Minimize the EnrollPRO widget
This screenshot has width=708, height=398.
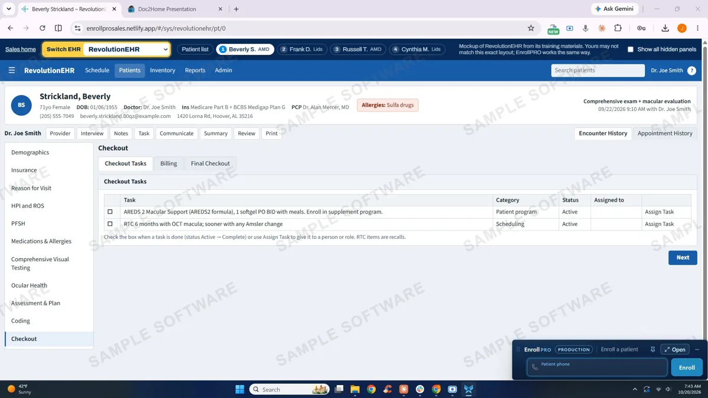pos(697,350)
